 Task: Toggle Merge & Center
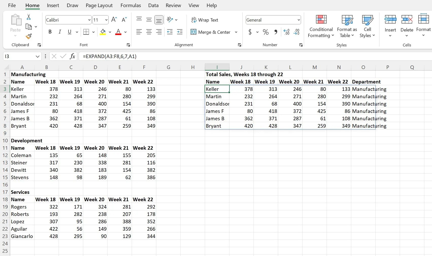[211, 32]
